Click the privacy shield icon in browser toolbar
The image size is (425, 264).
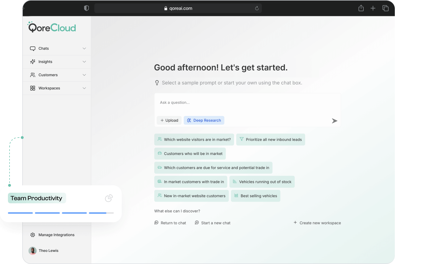click(x=86, y=8)
